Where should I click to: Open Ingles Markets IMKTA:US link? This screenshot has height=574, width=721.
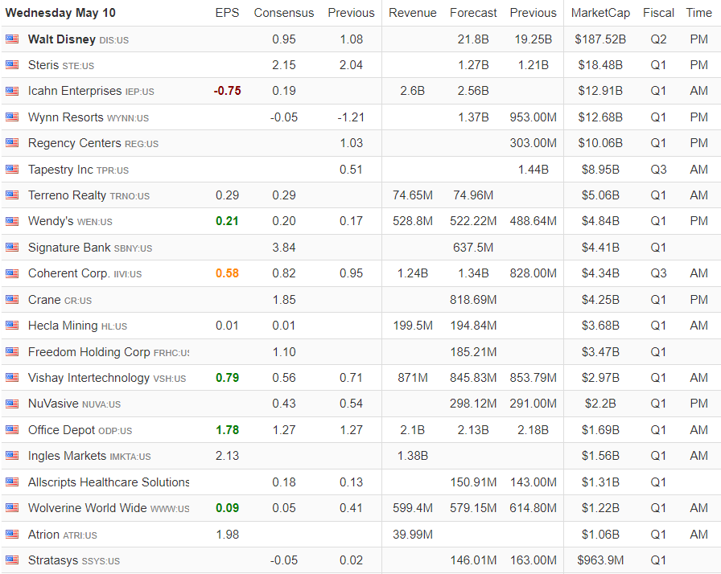(89, 456)
